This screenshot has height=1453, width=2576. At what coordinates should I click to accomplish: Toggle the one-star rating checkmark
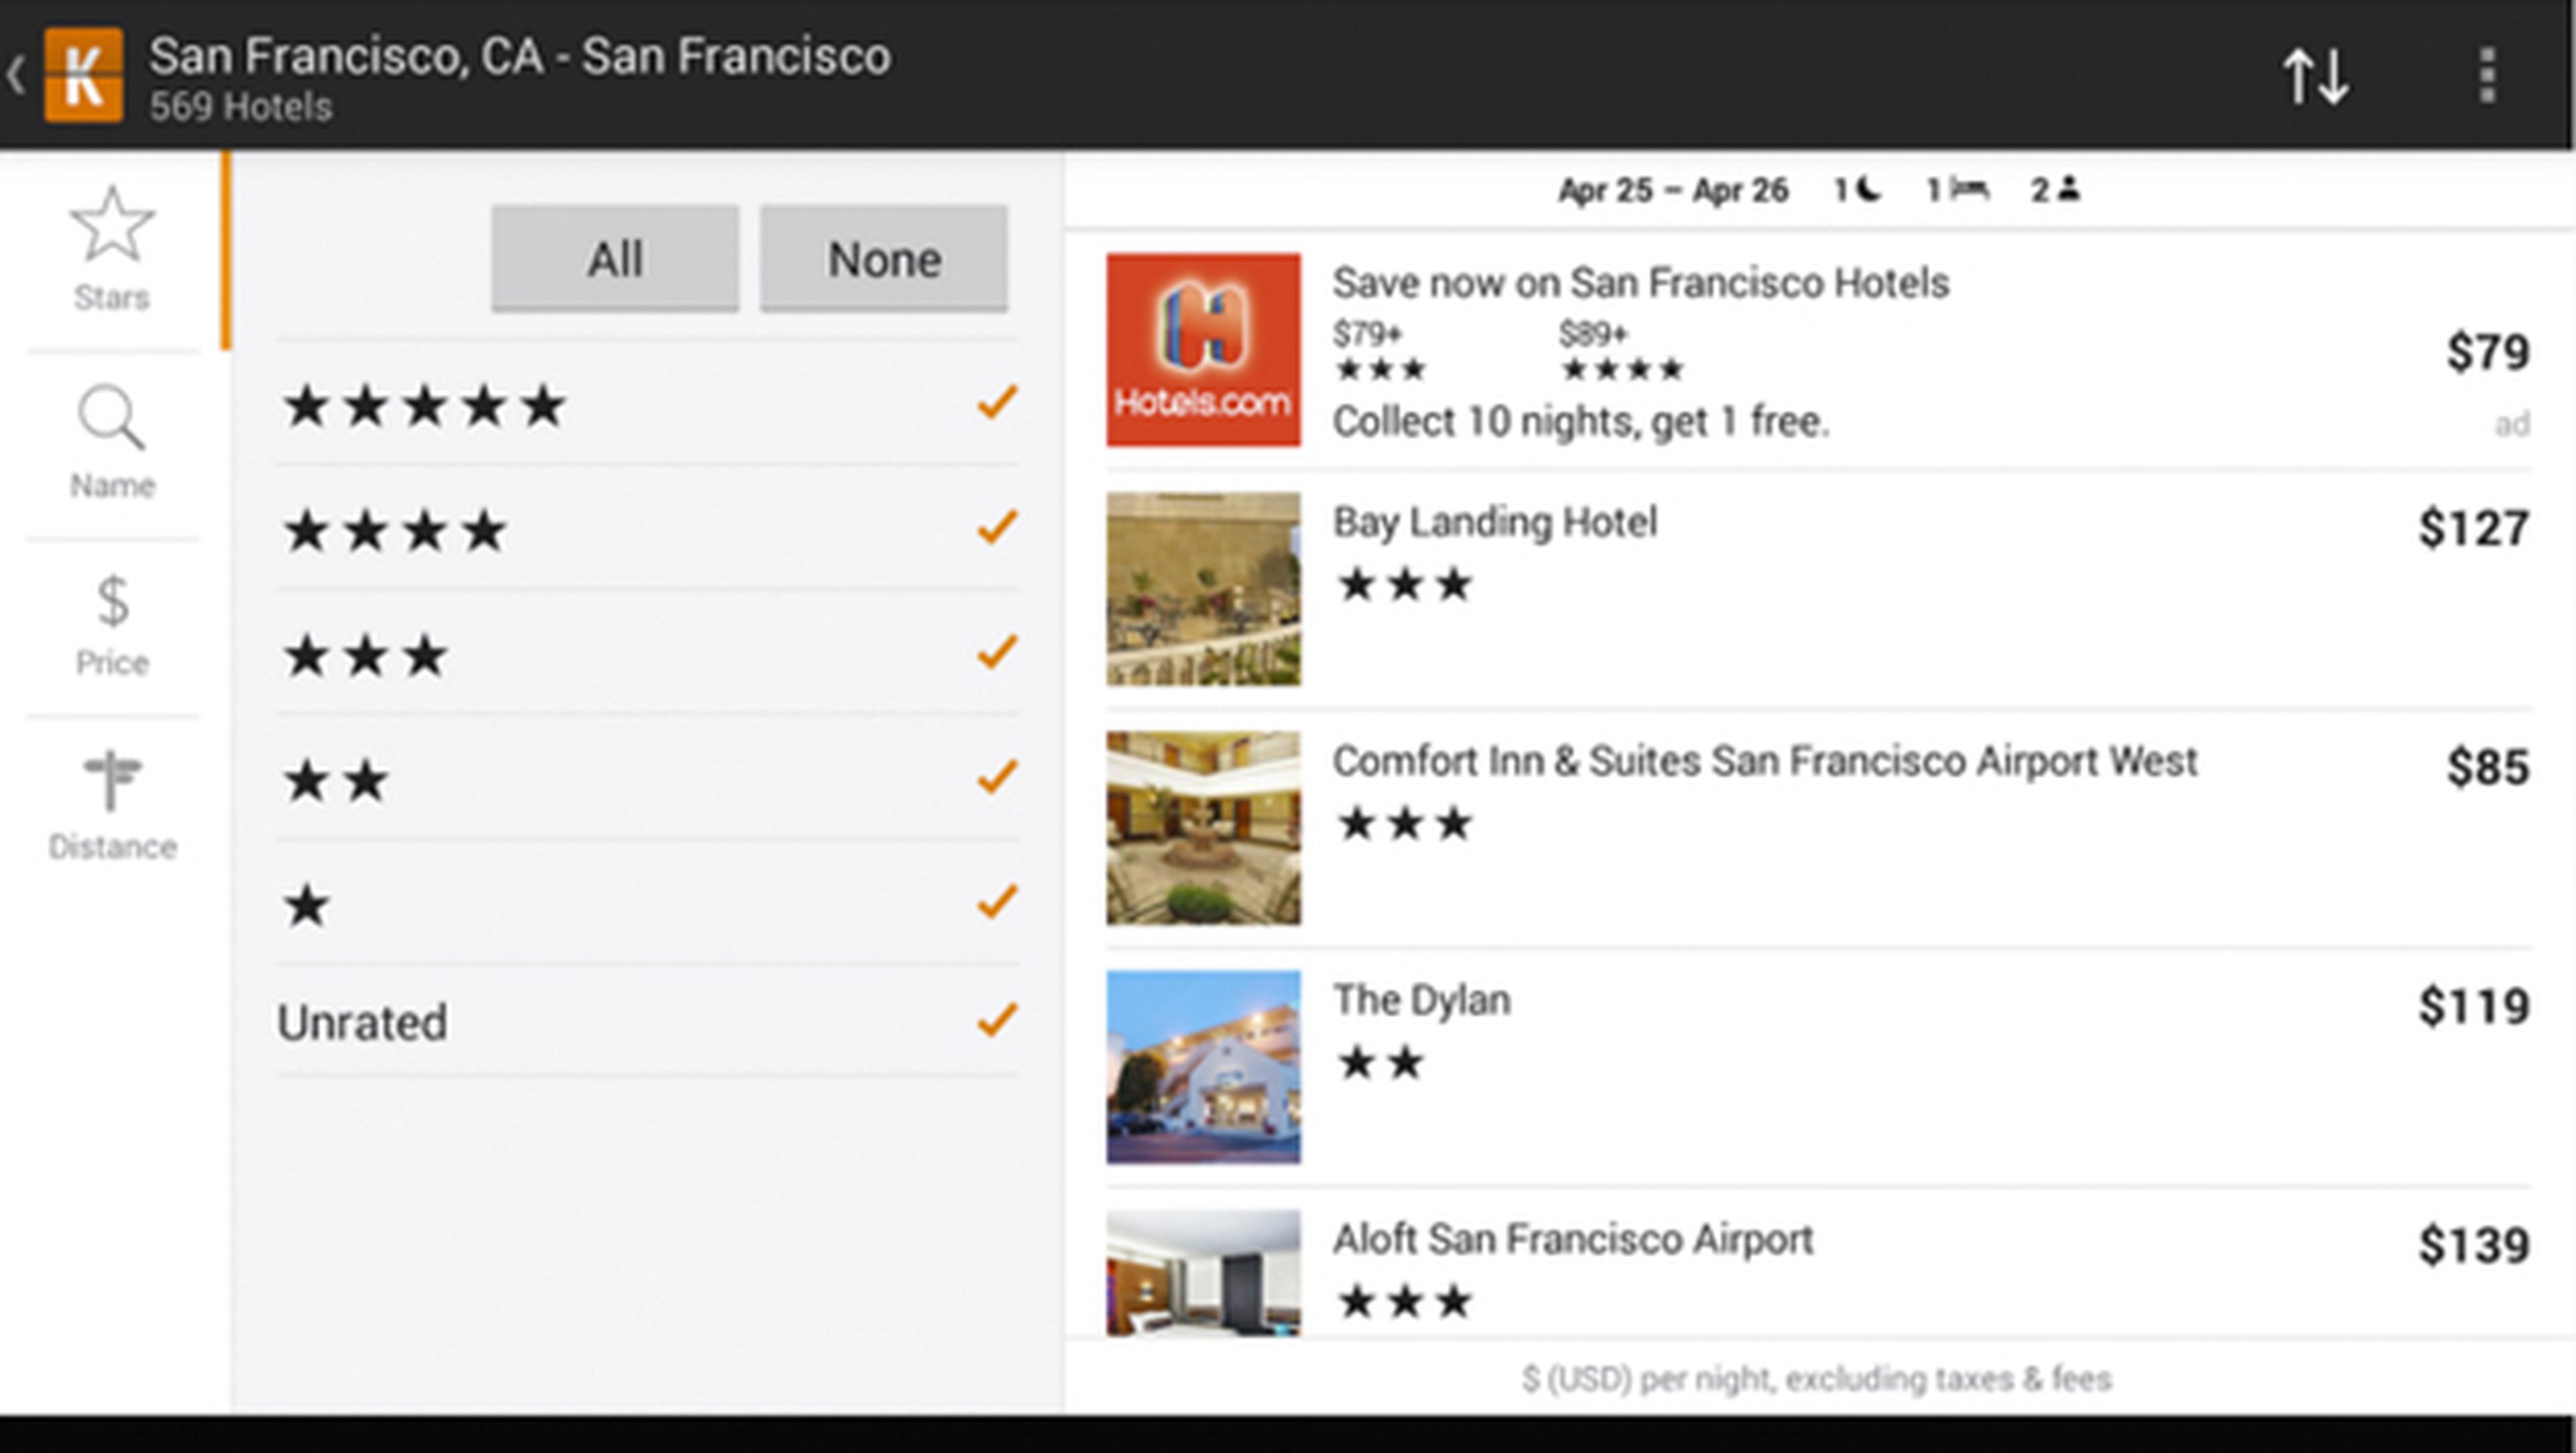point(997,903)
